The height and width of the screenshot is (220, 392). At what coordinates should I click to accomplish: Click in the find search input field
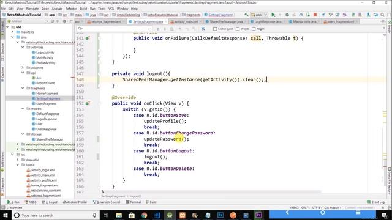point(114,29)
